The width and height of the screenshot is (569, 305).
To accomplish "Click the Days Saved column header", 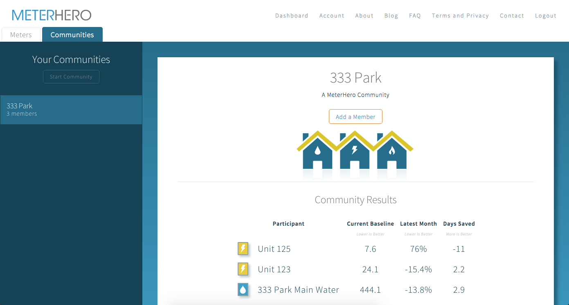I will click(459, 224).
